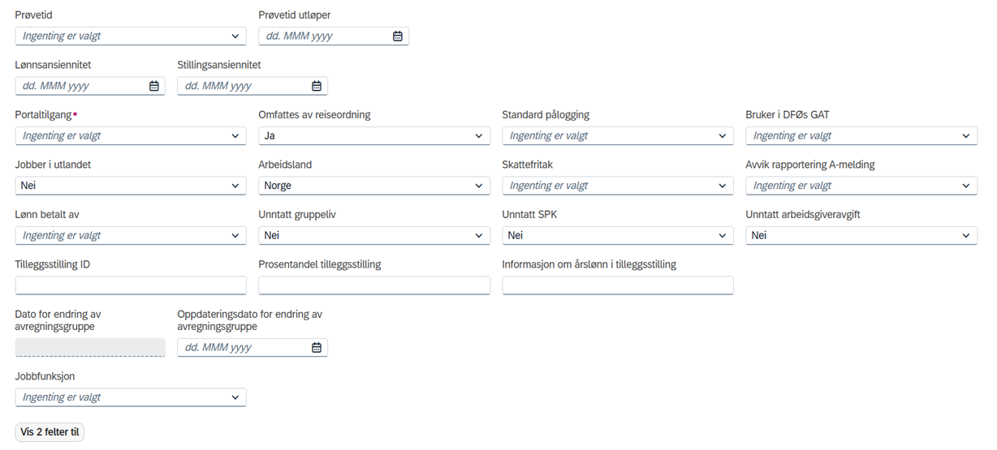Expand the Prøvetid dropdown

point(131,36)
